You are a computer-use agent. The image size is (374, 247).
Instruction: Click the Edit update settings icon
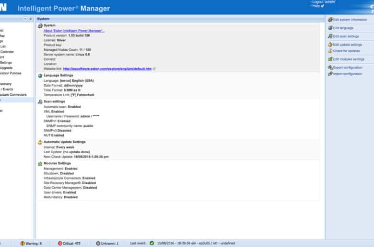(x=330, y=45)
